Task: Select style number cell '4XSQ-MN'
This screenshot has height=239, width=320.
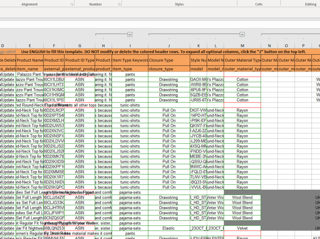Action: click(198, 146)
